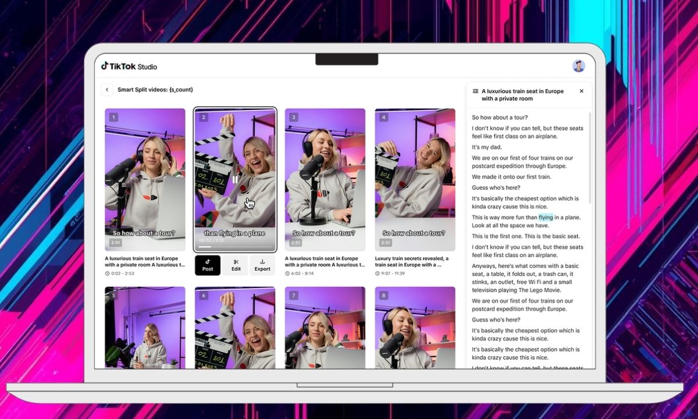Click the transcript list icon beside title
698x419 pixels.
[475, 91]
